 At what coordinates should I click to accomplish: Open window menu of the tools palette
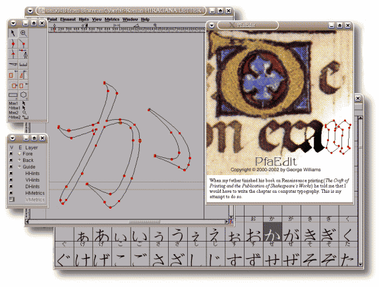click(13, 23)
